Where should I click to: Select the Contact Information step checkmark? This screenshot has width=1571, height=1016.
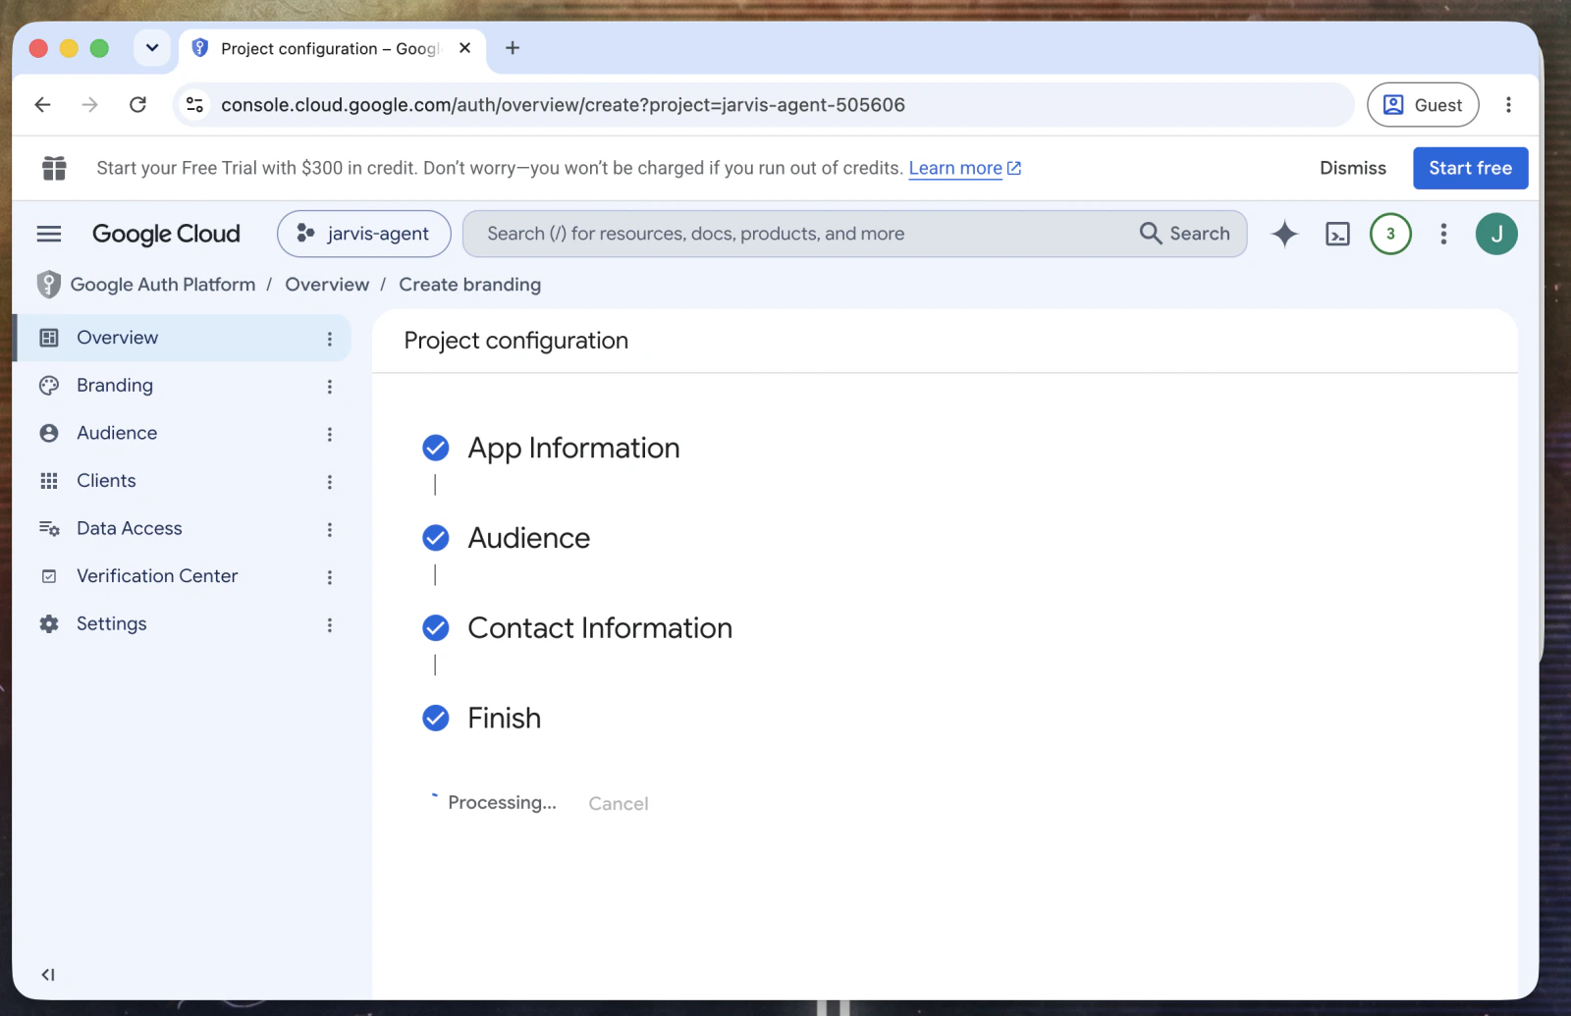[x=436, y=628]
